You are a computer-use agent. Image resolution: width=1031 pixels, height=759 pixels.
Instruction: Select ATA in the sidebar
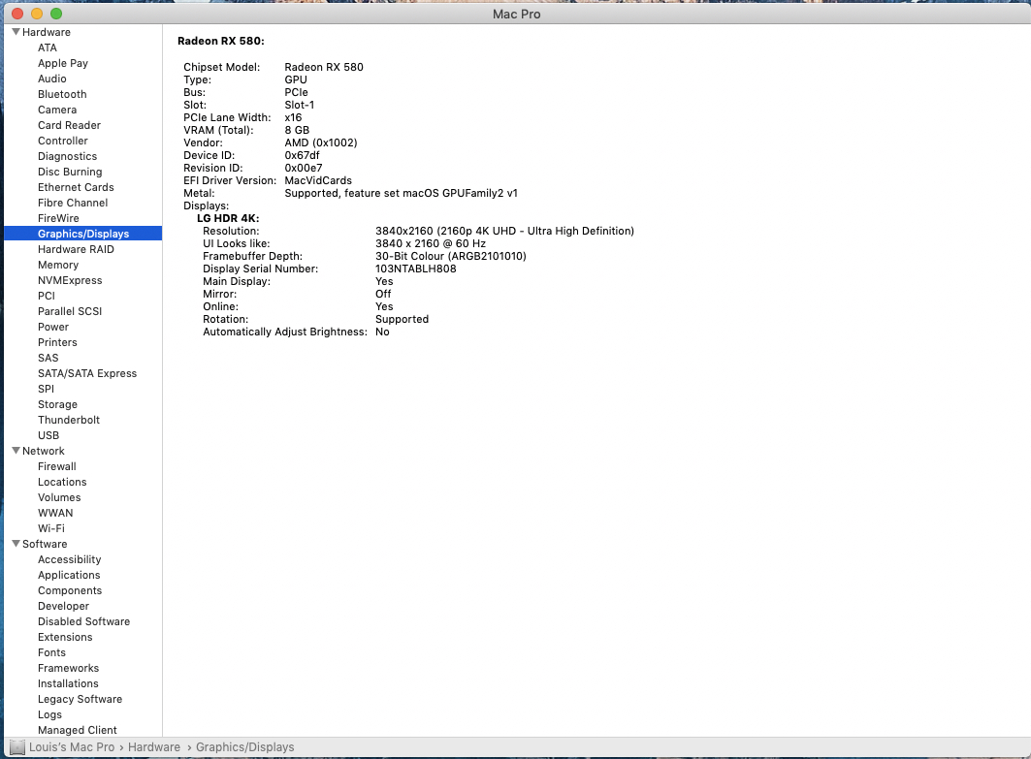point(48,47)
